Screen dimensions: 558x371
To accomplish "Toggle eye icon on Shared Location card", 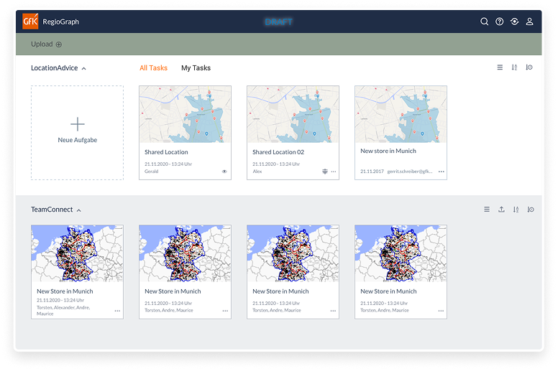I will [x=224, y=172].
